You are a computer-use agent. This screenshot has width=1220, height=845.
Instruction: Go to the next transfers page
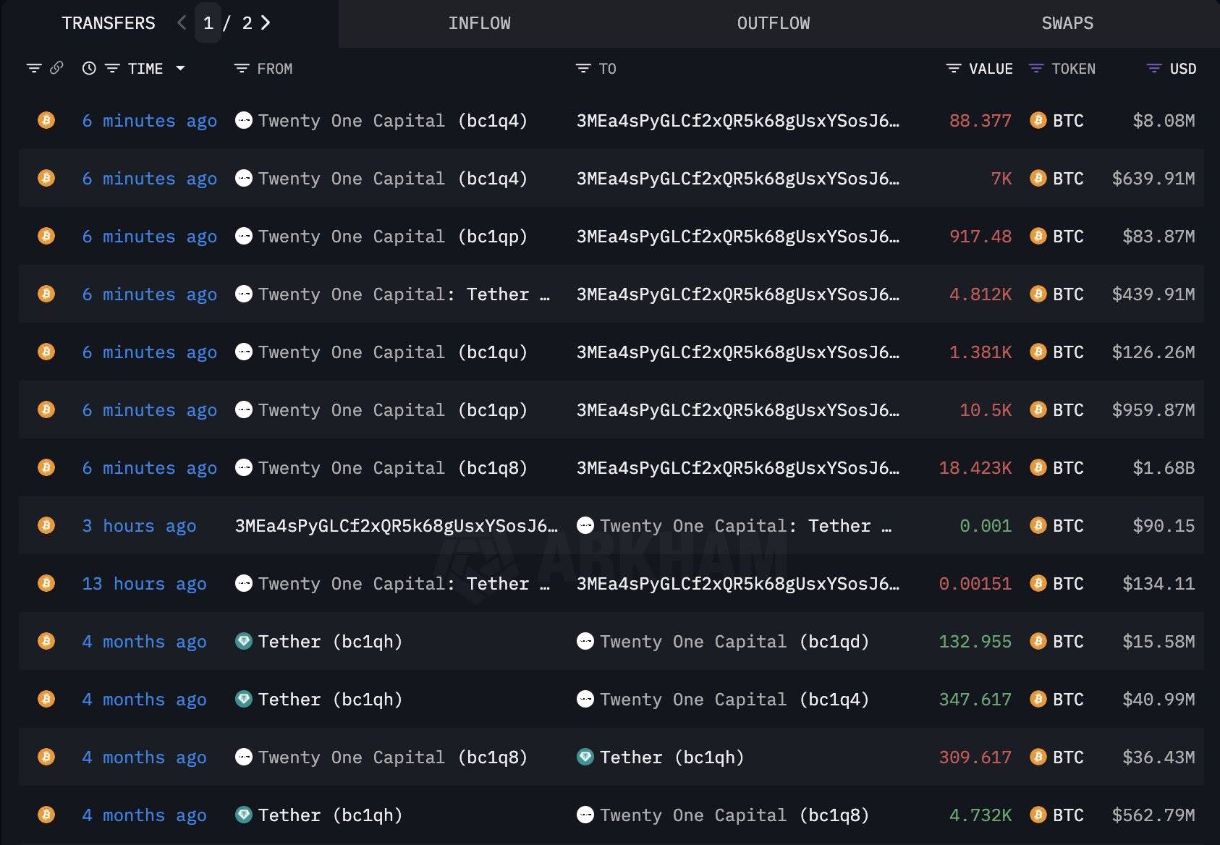(x=266, y=23)
